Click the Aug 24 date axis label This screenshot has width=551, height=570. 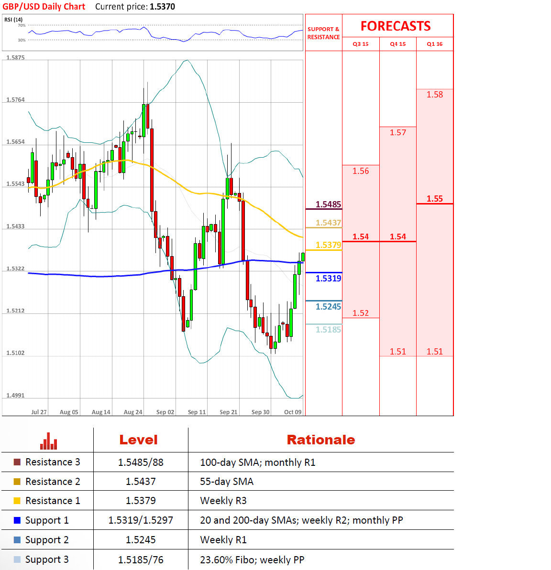pos(133,412)
